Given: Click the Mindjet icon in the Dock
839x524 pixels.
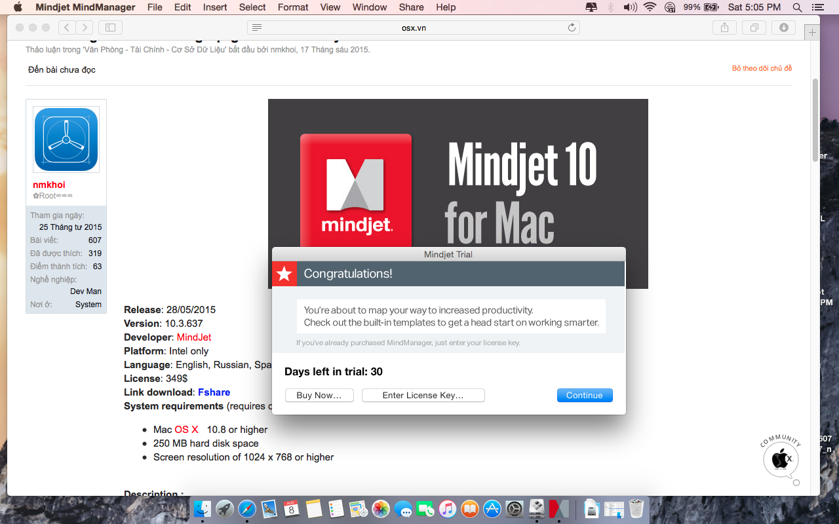Looking at the screenshot, I should click(558, 508).
